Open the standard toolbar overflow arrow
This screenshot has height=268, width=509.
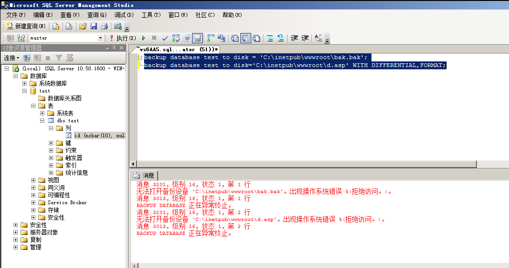(127, 27)
